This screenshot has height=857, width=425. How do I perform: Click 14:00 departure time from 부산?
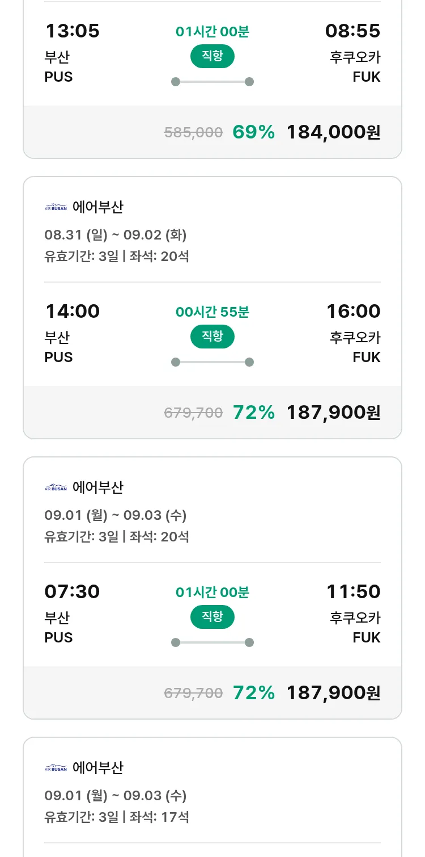coord(72,311)
